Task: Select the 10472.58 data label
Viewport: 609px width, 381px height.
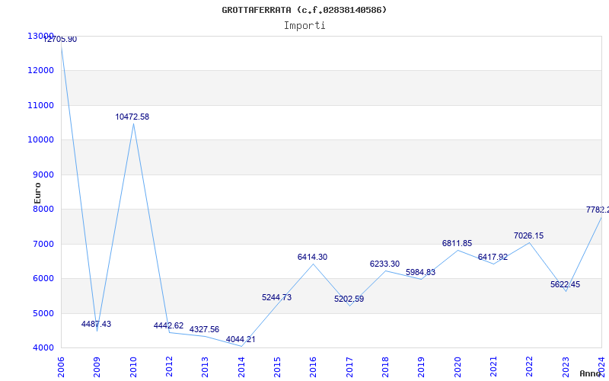Action: tap(132, 117)
